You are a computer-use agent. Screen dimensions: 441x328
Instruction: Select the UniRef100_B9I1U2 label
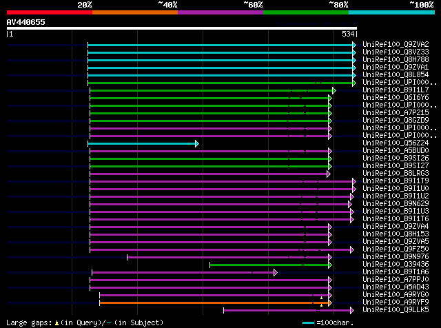click(x=396, y=196)
